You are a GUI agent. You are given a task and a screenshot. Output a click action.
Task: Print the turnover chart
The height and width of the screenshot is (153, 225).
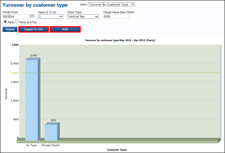65,29
